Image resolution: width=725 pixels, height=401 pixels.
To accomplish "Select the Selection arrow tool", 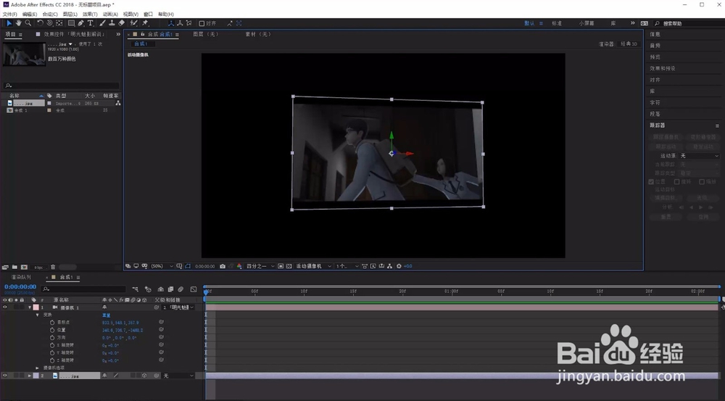I will coord(9,22).
